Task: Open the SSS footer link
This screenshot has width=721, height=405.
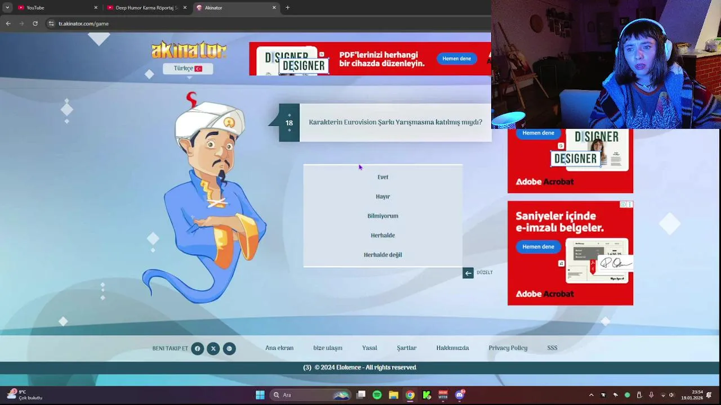Action: [x=552, y=348]
